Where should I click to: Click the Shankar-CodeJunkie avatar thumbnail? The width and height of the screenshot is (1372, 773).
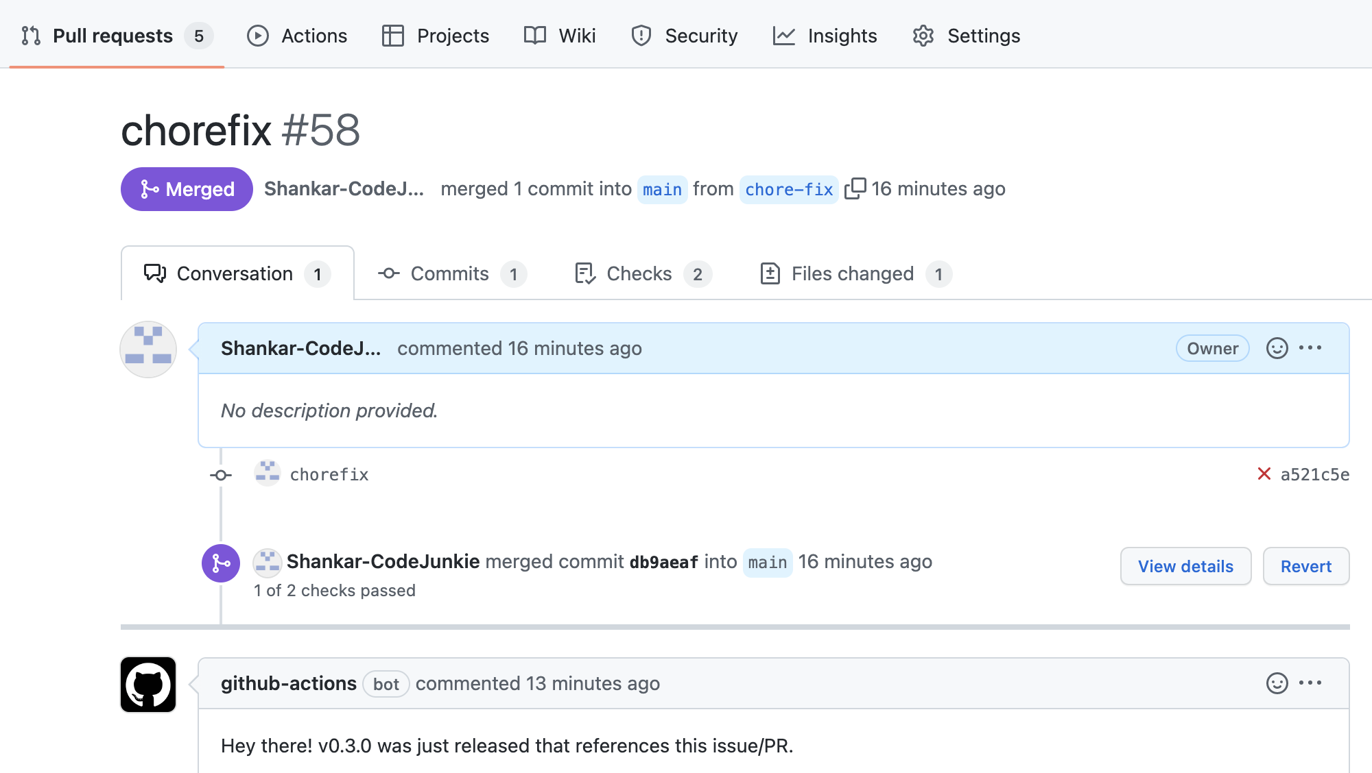coord(147,349)
